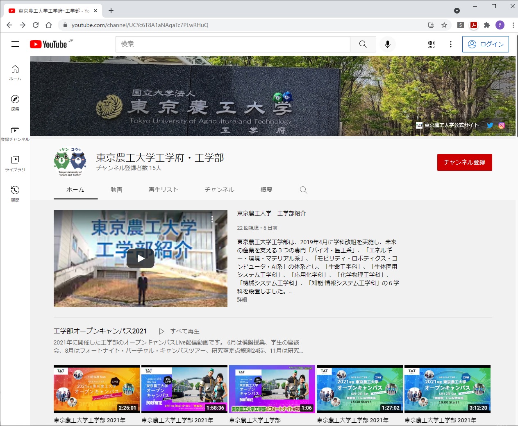Click the YouTube 検索 input field
This screenshot has height=426, width=518.
233,44
